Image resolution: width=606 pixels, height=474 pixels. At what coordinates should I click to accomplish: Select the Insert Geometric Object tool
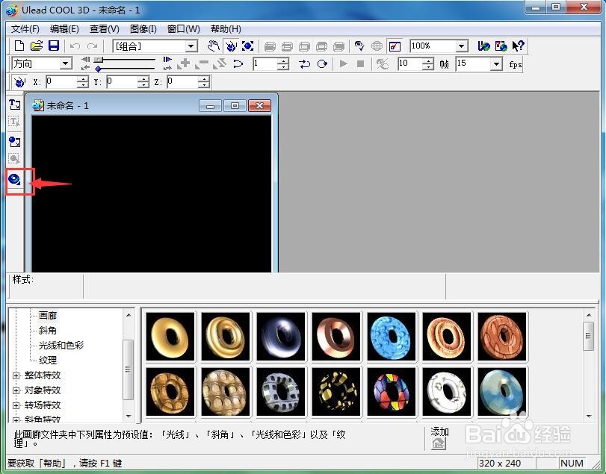15,179
